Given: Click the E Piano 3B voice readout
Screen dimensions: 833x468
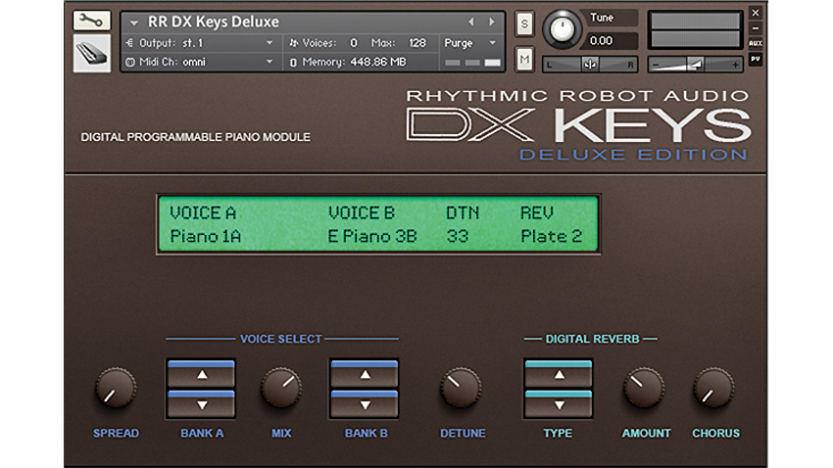Looking at the screenshot, I should point(372,236).
